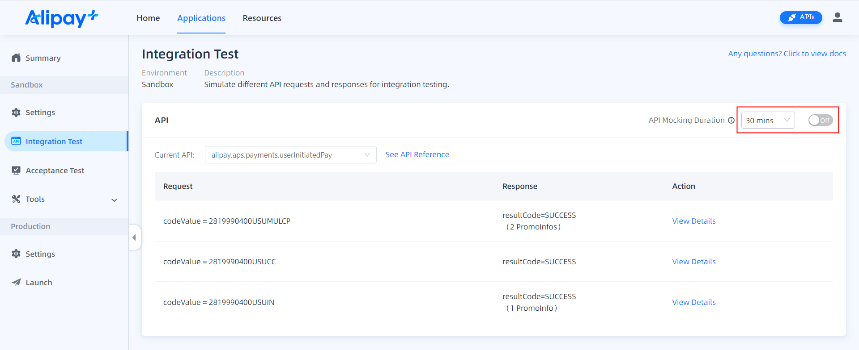Click the See API Reference link
Image resolution: width=859 pixels, height=350 pixels.
417,154
